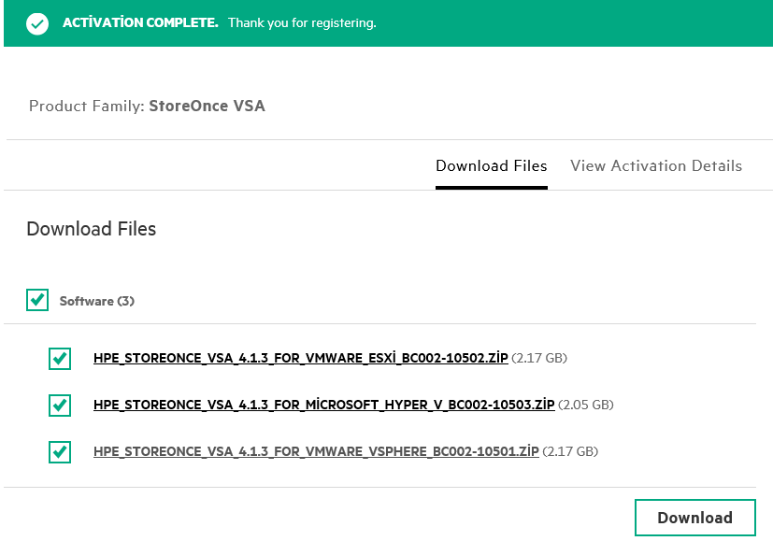
Task: Click the Software (3) group label
Action: [96, 301]
